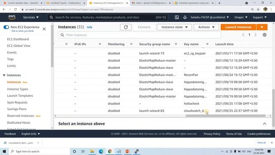Click the horizontal table scrollbar
Viewport: 275px width, 155px height.
226,116
